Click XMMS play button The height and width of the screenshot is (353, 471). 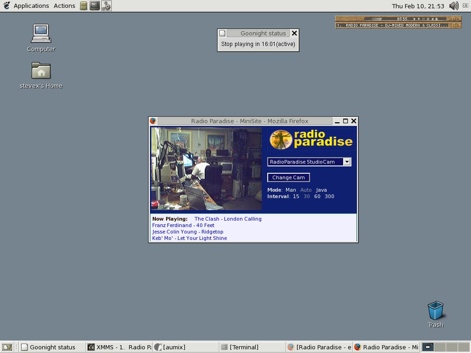[419, 18]
